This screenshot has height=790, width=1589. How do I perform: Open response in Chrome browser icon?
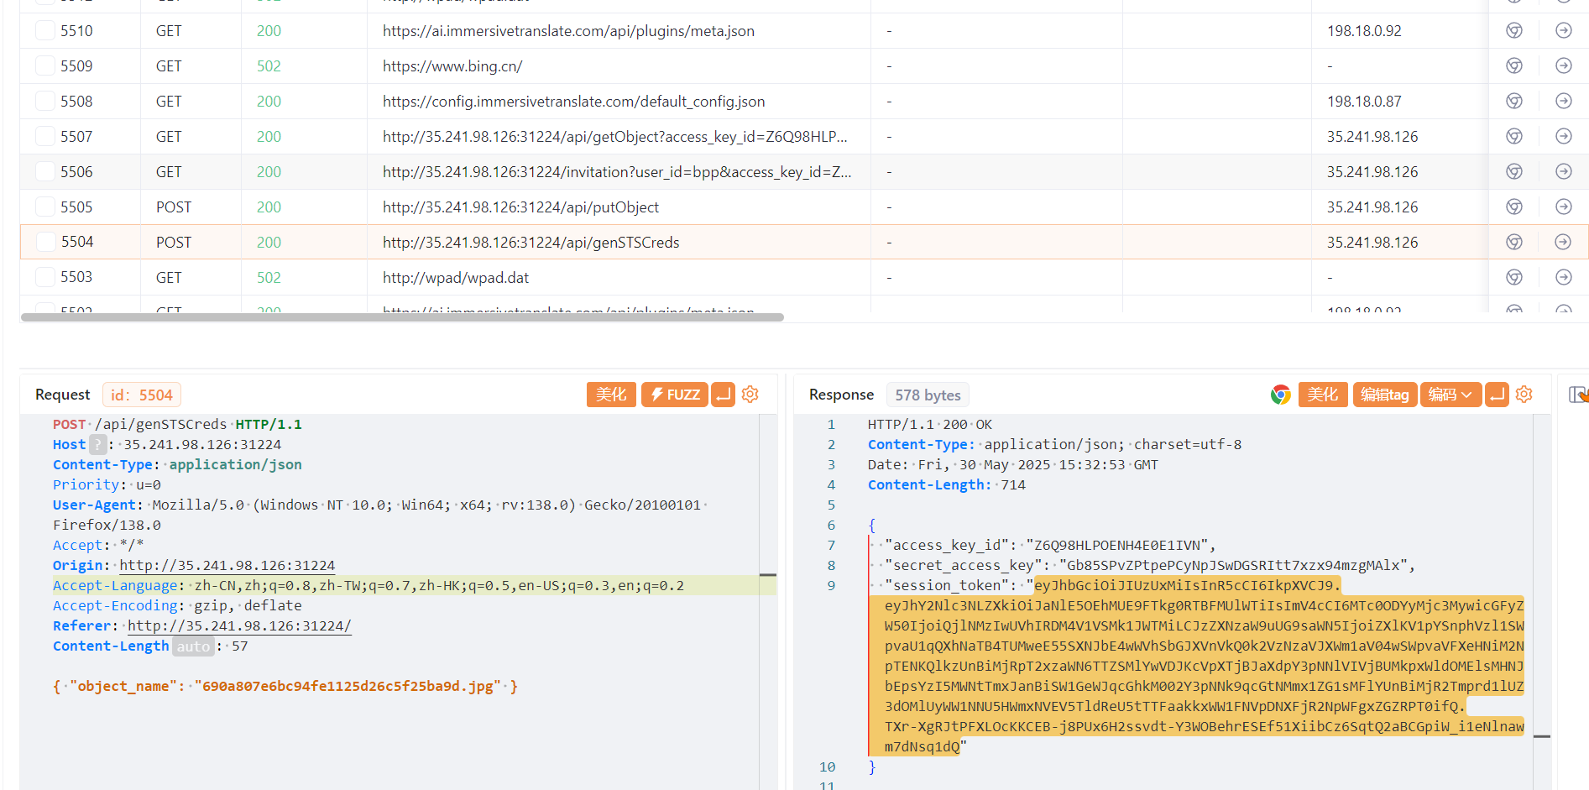click(1280, 395)
